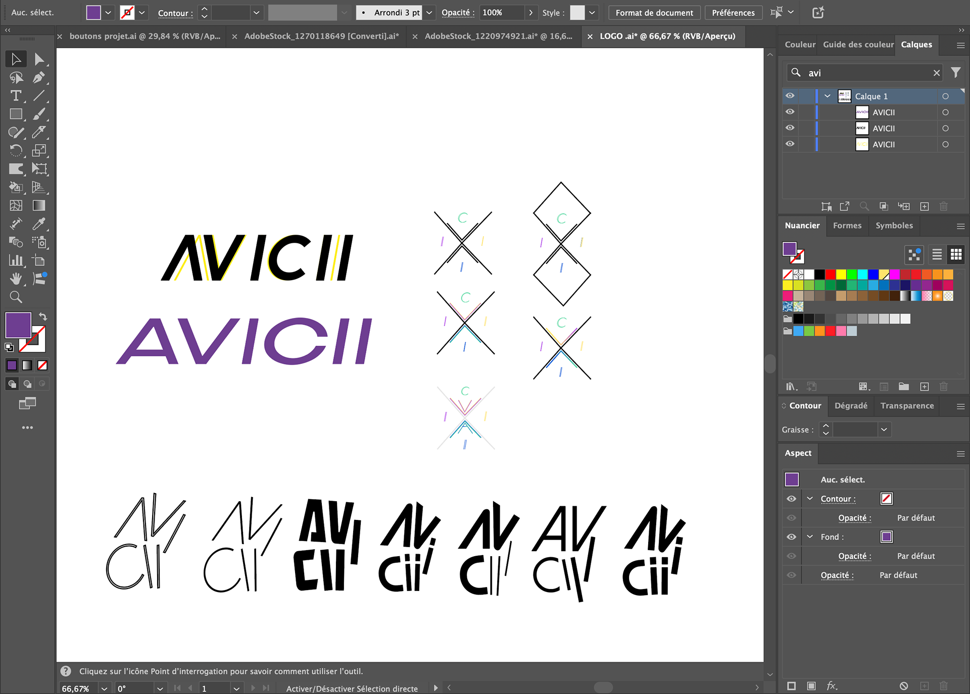Select the Column Graph tool
Image resolution: width=970 pixels, height=694 pixels.
[16, 260]
